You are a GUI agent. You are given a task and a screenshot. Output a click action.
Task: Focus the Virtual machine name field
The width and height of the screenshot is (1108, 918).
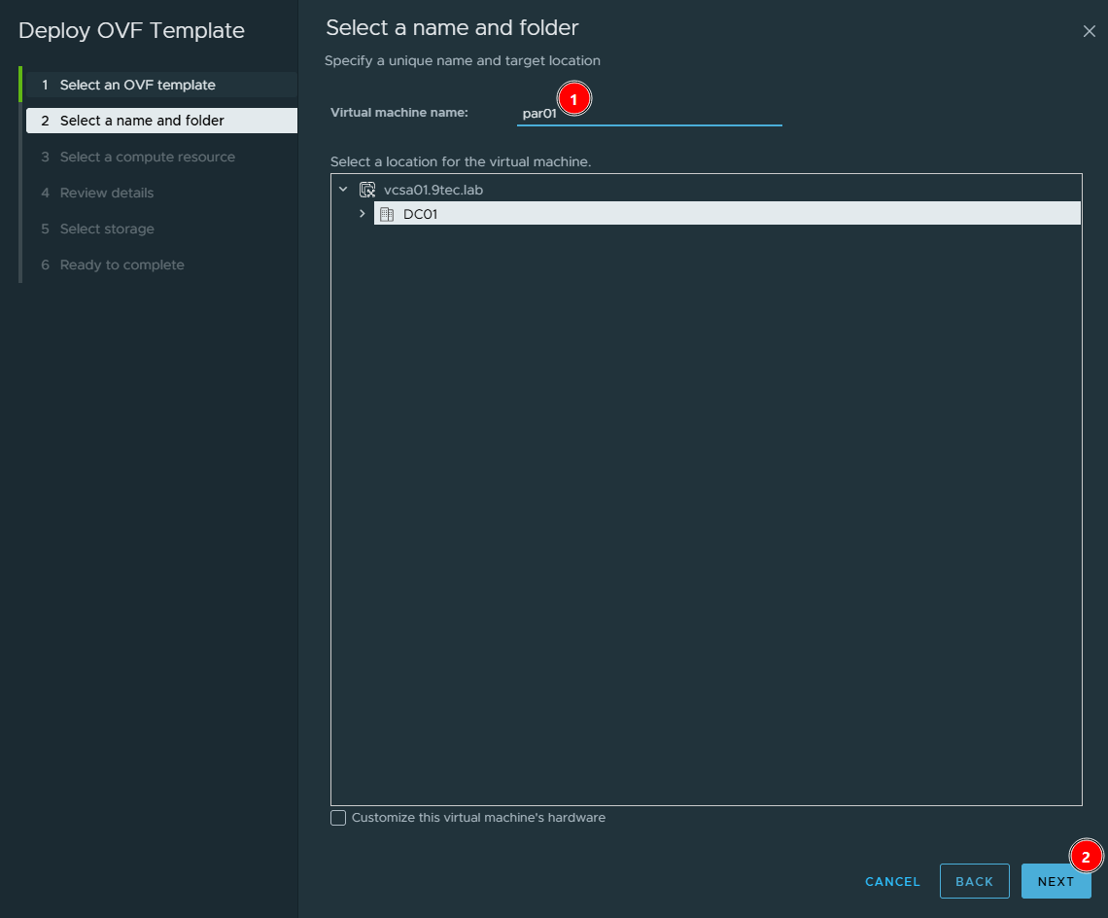pos(649,113)
